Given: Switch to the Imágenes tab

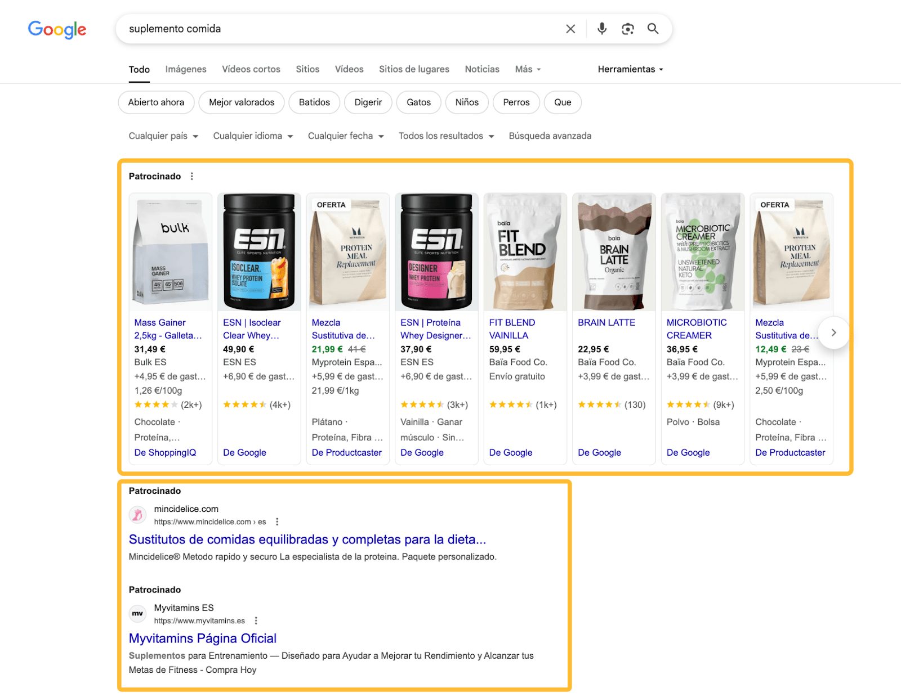Looking at the screenshot, I should pyautogui.click(x=186, y=69).
